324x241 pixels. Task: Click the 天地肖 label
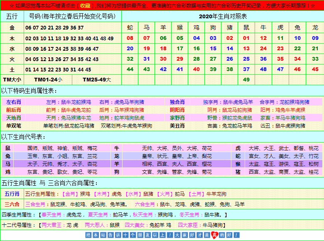(x=14, y=118)
